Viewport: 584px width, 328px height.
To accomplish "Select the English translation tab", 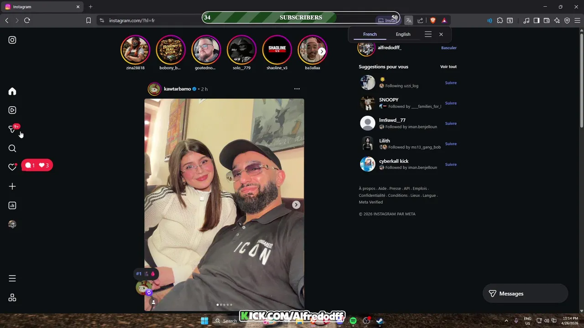I will [403, 34].
